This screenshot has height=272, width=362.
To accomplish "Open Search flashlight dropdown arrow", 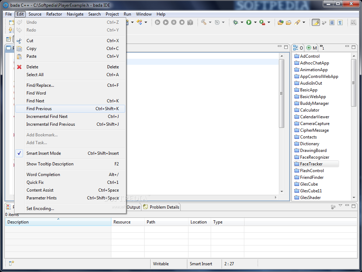I will point(304,22).
